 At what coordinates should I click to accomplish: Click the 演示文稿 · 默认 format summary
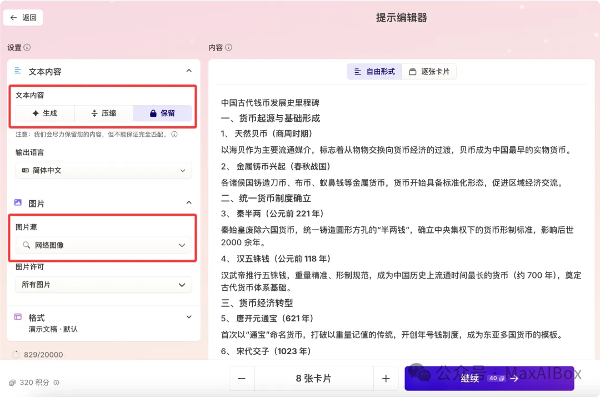point(53,329)
